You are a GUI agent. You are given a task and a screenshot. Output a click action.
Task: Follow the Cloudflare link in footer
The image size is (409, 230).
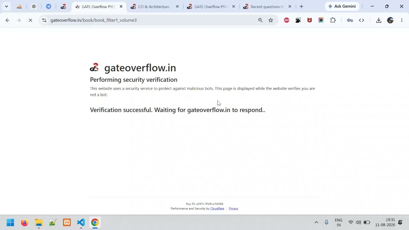[217, 209]
